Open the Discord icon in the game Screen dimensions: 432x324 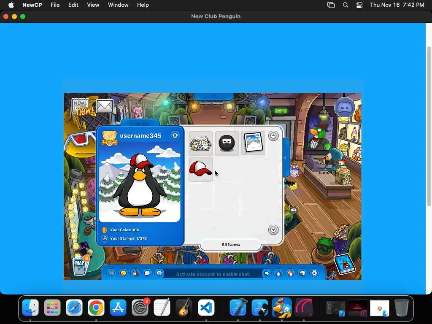point(344,108)
